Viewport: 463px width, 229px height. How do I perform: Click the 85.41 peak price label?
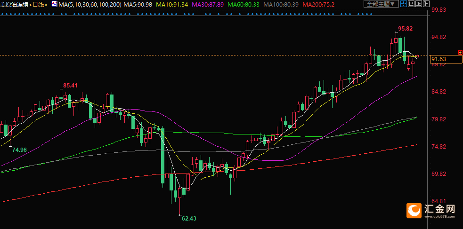tap(70, 86)
